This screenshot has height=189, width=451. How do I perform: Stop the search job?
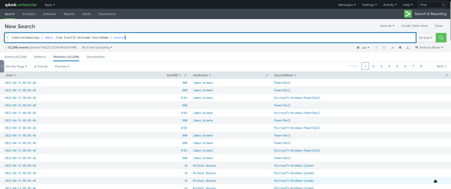(384, 47)
